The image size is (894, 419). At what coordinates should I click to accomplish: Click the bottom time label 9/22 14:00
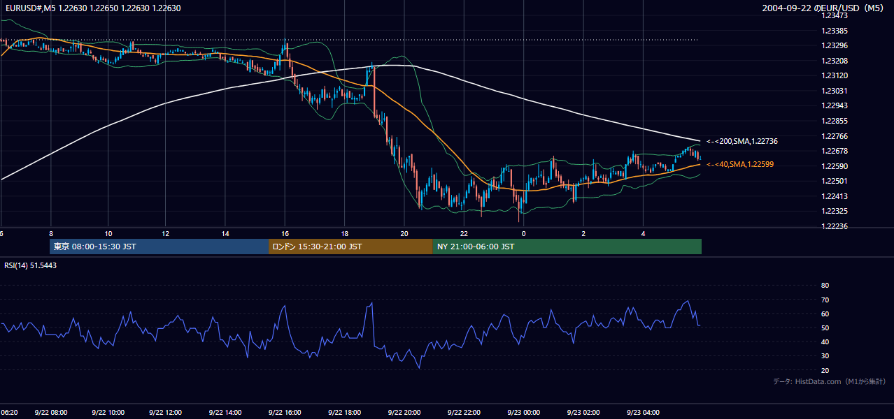pyautogui.click(x=224, y=412)
